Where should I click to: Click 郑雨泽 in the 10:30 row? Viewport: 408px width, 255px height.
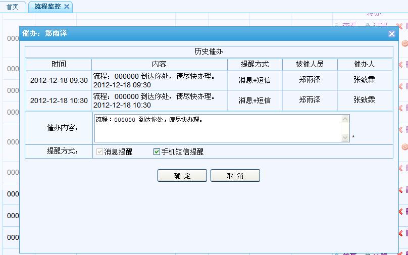click(x=310, y=100)
